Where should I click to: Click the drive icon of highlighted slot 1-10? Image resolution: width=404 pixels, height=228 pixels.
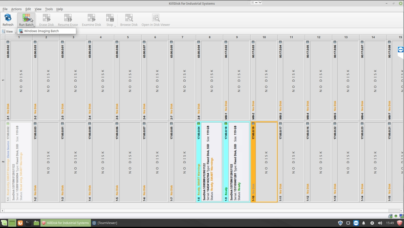coord(253,124)
